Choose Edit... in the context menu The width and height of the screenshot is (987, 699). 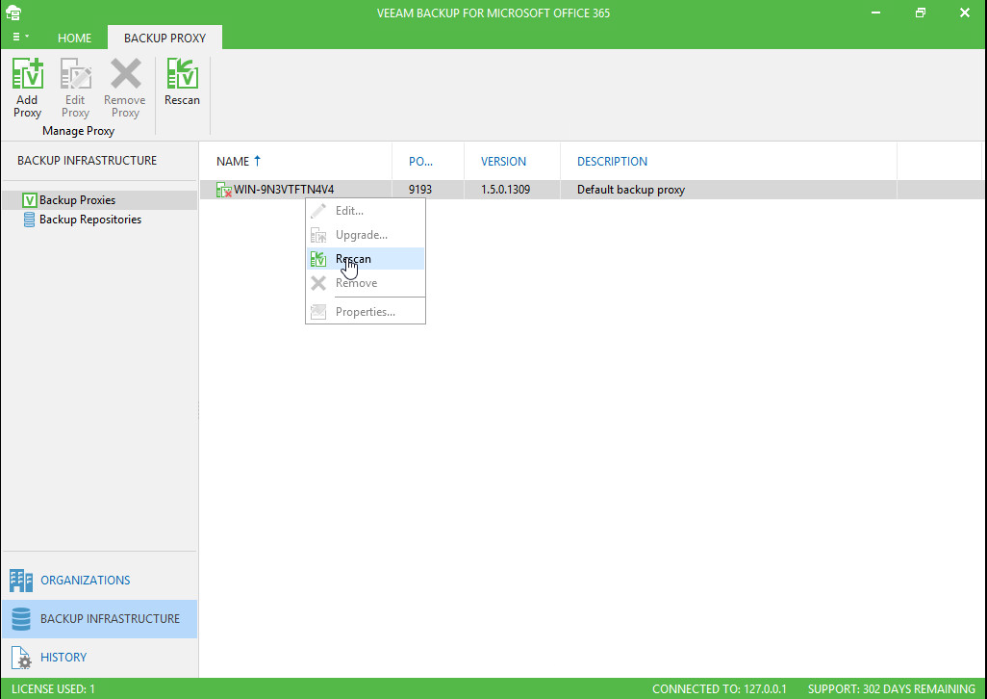(x=349, y=211)
